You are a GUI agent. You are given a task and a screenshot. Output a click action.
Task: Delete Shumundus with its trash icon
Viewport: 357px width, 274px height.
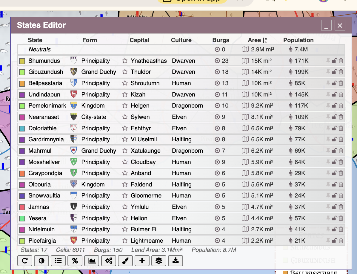pyautogui.click(x=341, y=61)
